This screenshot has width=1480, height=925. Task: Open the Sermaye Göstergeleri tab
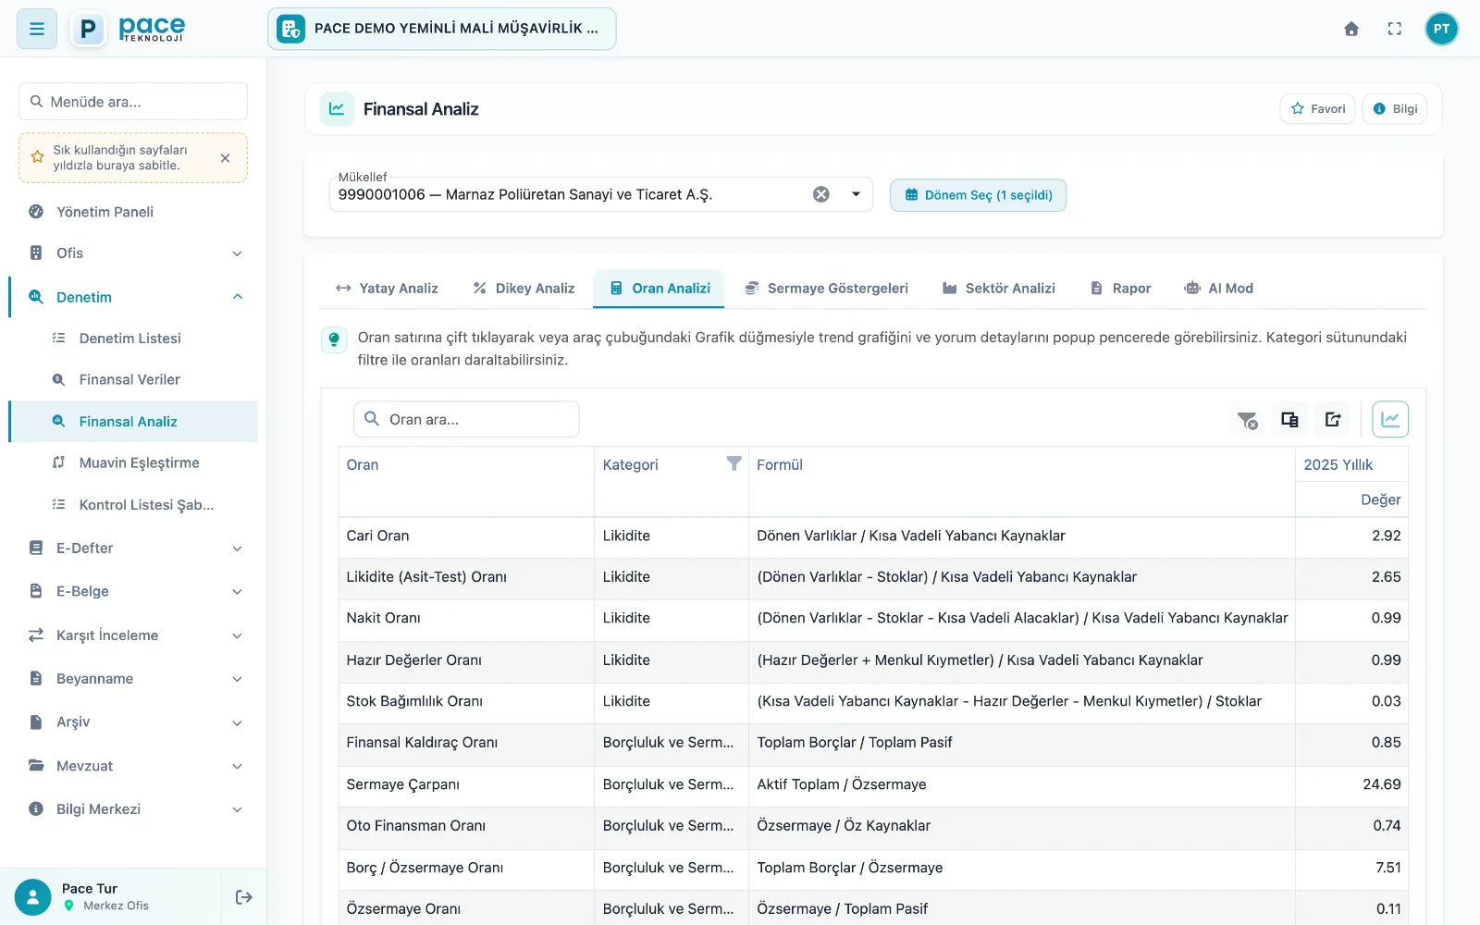pyautogui.click(x=827, y=289)
